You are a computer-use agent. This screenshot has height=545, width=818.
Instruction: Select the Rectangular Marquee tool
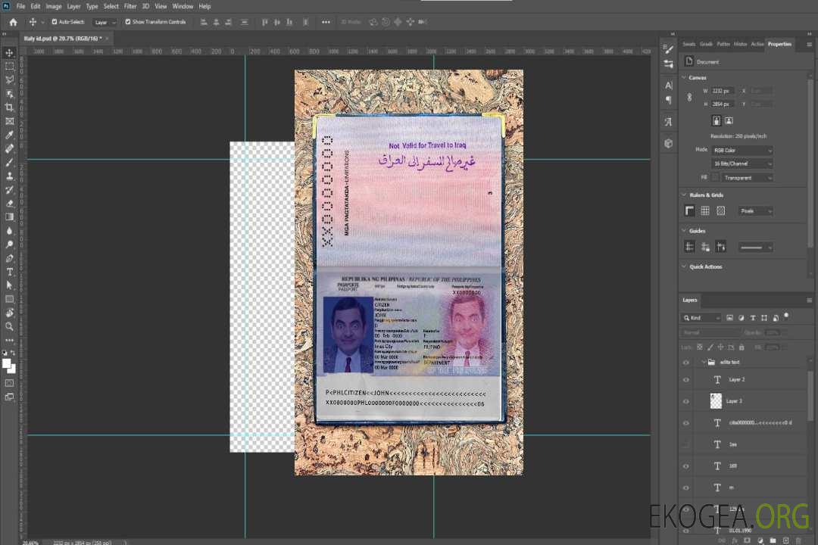click(x=9, y=67)
